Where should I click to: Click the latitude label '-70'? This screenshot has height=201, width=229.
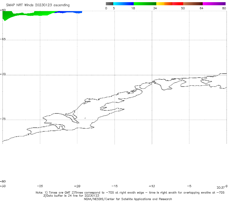[x=3, y=74]
